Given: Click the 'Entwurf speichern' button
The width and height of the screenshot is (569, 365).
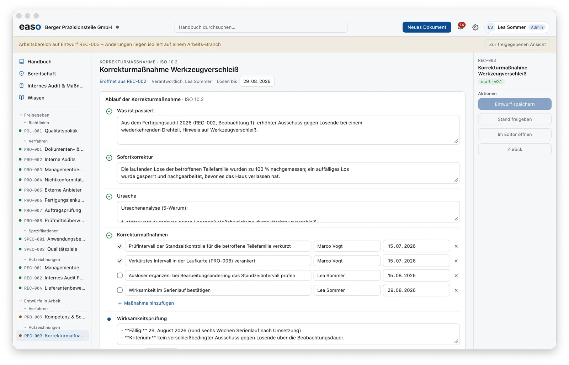Looking at the screenshot, I should (x=515, y=104).
